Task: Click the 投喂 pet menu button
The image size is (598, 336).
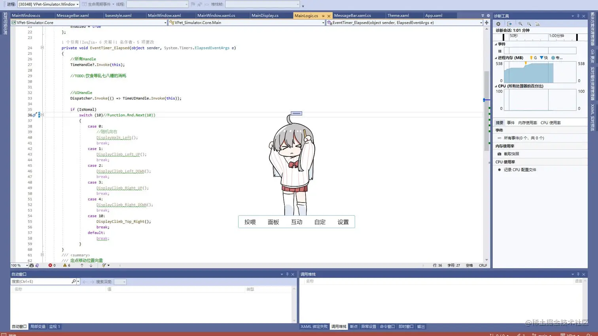Action: pos(250,222)
